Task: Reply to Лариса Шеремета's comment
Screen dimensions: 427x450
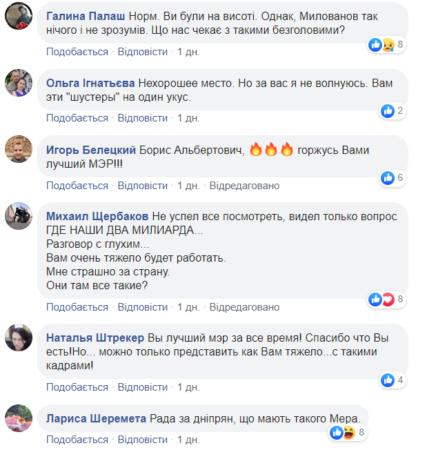Action: (x=143, y=439)
